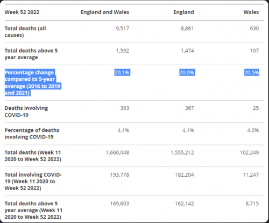
Task: Click the value 1,474
Action: (187, 51)
